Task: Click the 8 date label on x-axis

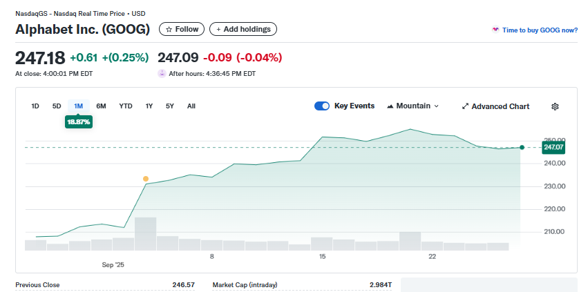Action: 212,257
